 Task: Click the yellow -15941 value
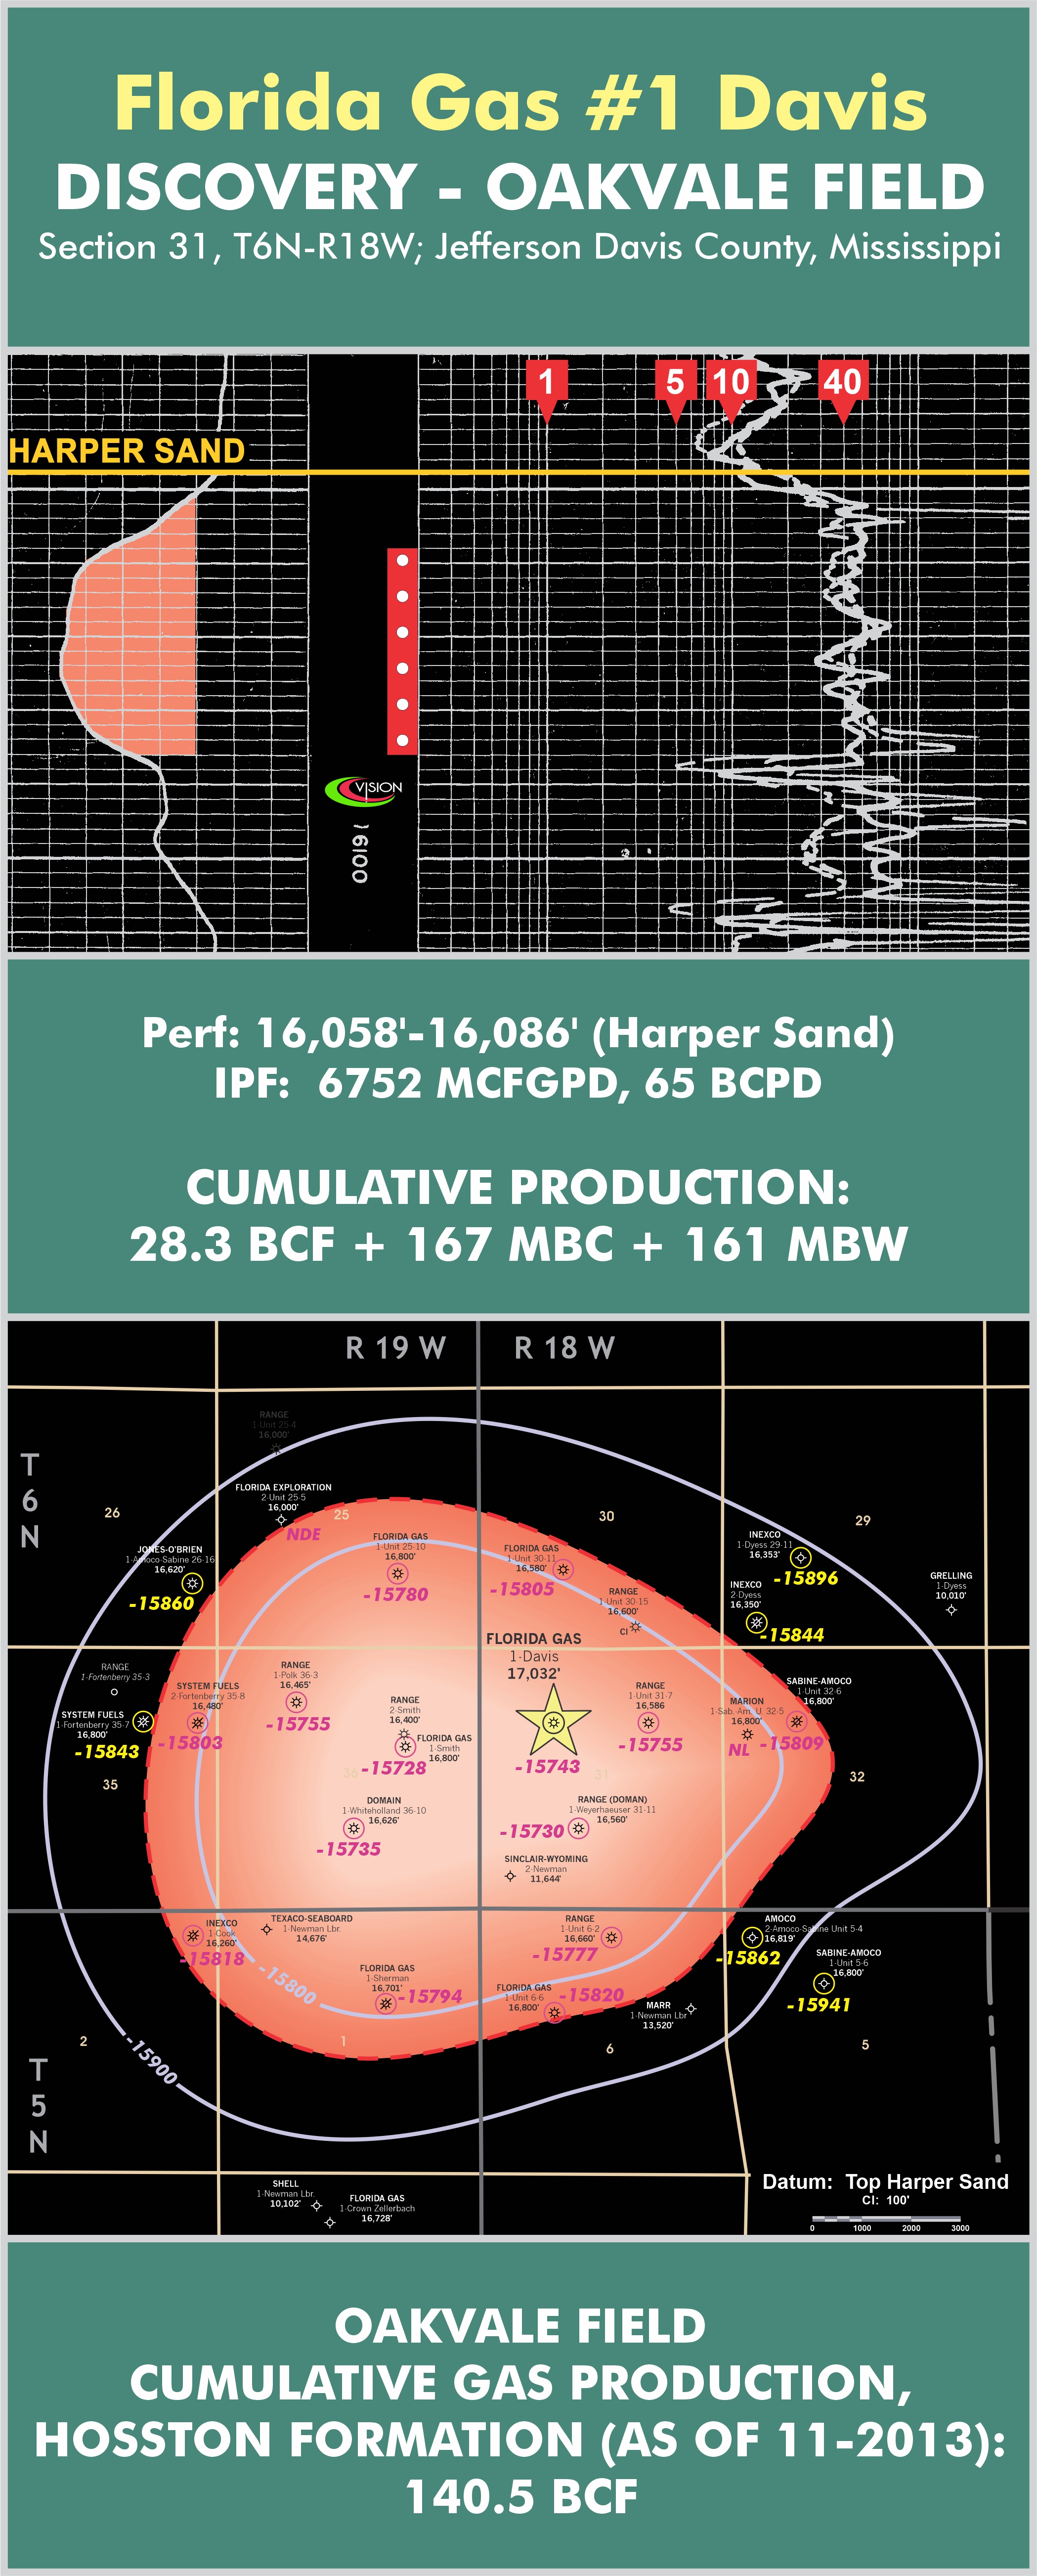pos(818,2005)
